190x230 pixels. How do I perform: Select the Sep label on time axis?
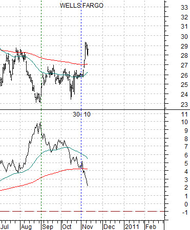[x=48, y=227]
